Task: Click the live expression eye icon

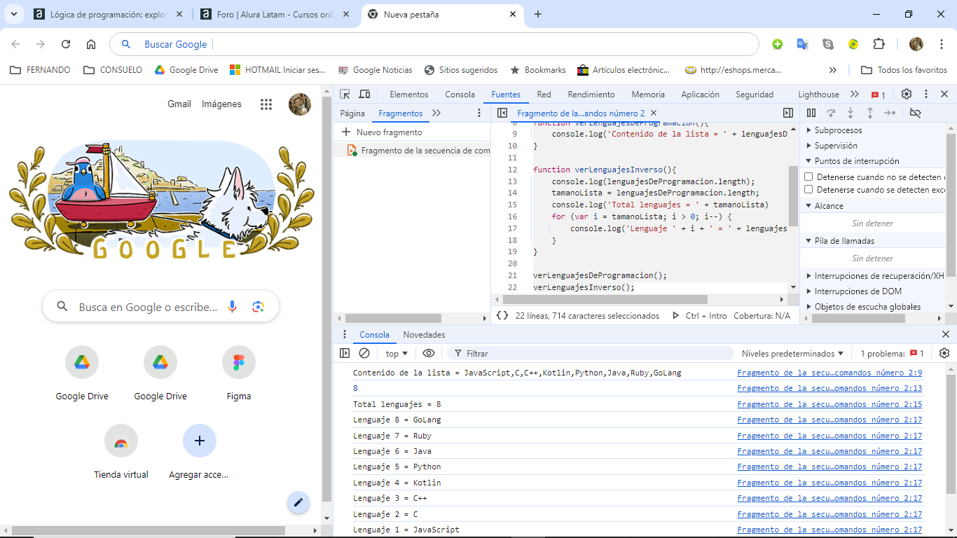Action: click(x=429, y=354)
